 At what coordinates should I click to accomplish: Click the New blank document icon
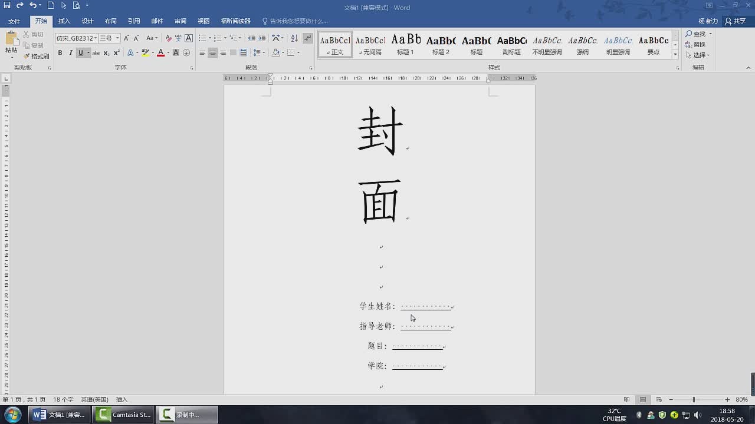pos(51,5)
